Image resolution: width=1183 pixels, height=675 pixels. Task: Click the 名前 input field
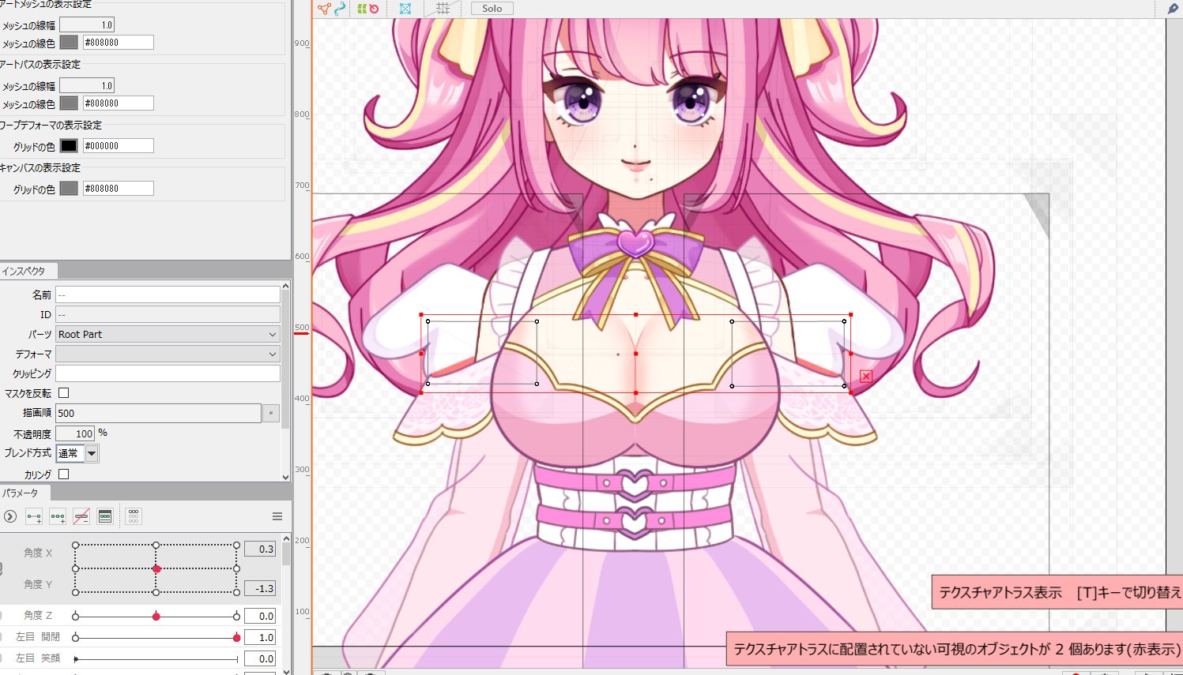click(168, 294)
